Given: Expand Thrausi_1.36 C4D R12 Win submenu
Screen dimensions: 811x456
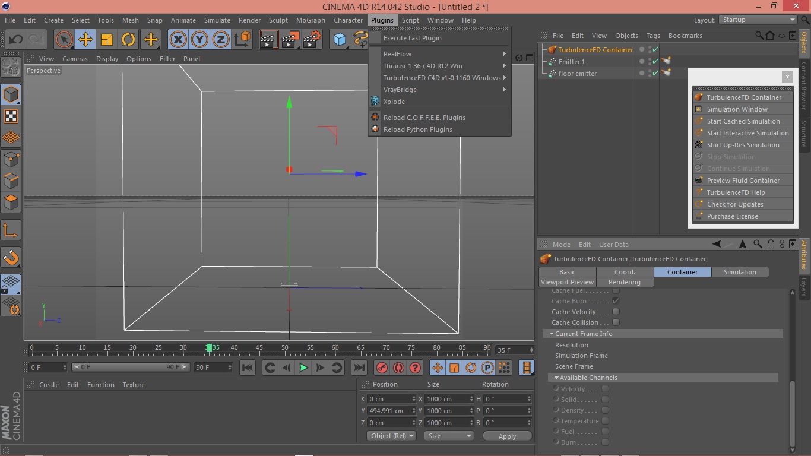Looking at the screenshot, I should coord(440,66).
